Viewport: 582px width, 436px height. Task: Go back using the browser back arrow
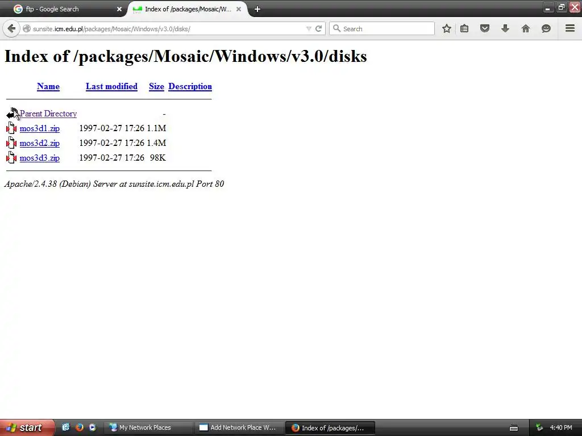pyautogui.click(x=11, y=28)
